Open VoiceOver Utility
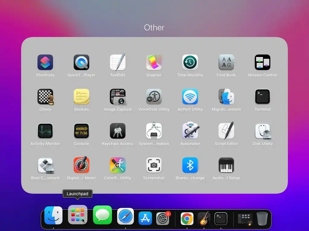Image resolution: width=309 pixels, height=231 pixels. pyautogui.click(x=154, y=97)
